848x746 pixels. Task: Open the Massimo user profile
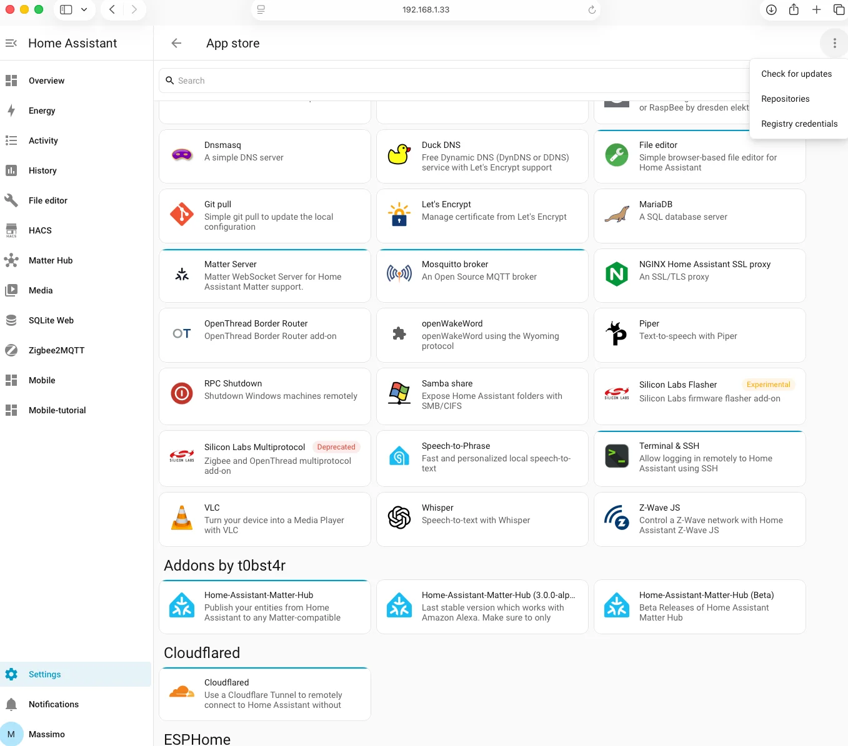[76, 734]
